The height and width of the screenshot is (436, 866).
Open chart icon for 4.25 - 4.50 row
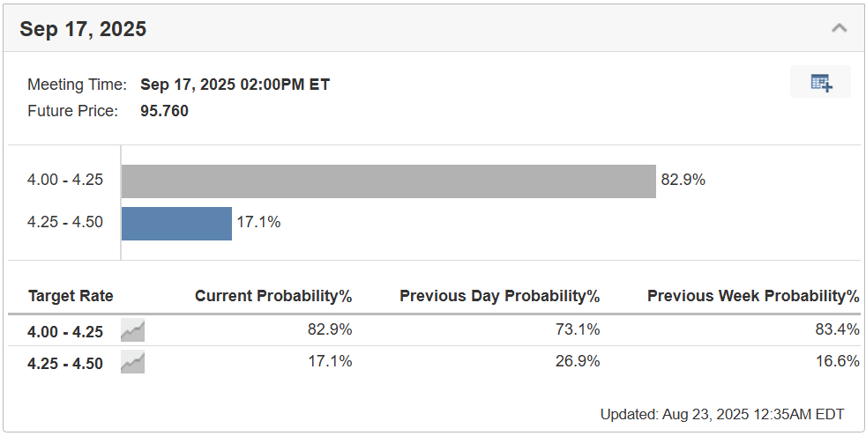coord(132,363)
